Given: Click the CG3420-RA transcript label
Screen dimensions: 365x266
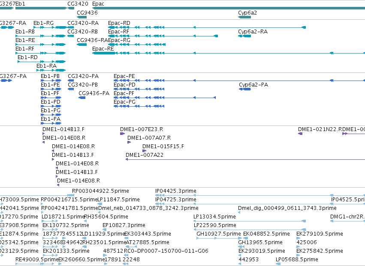Looking at the screenshot, I should click(83, 23).
